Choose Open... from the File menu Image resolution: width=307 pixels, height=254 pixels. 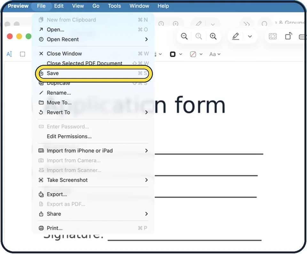(x=93, y=29)
